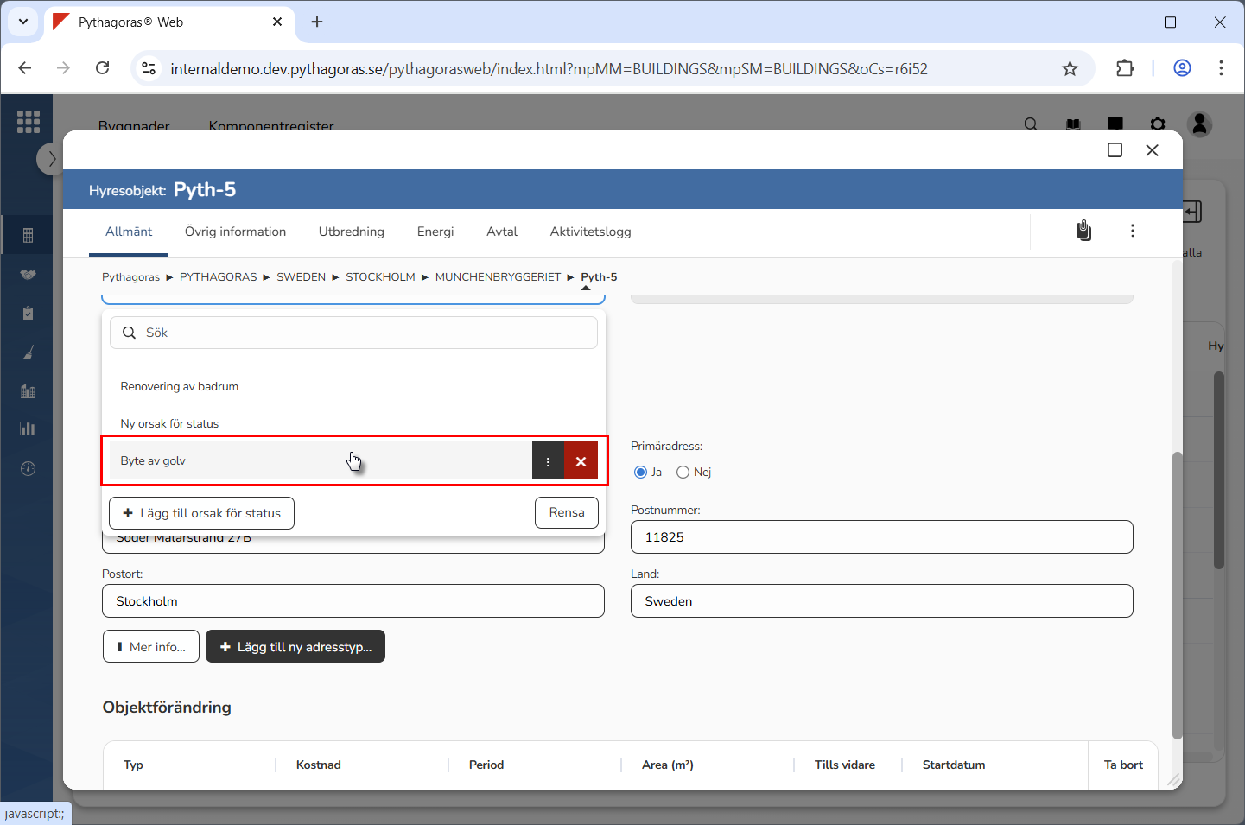Expand the left sidebar with the chevron
1245x825 pixels.
51,159
